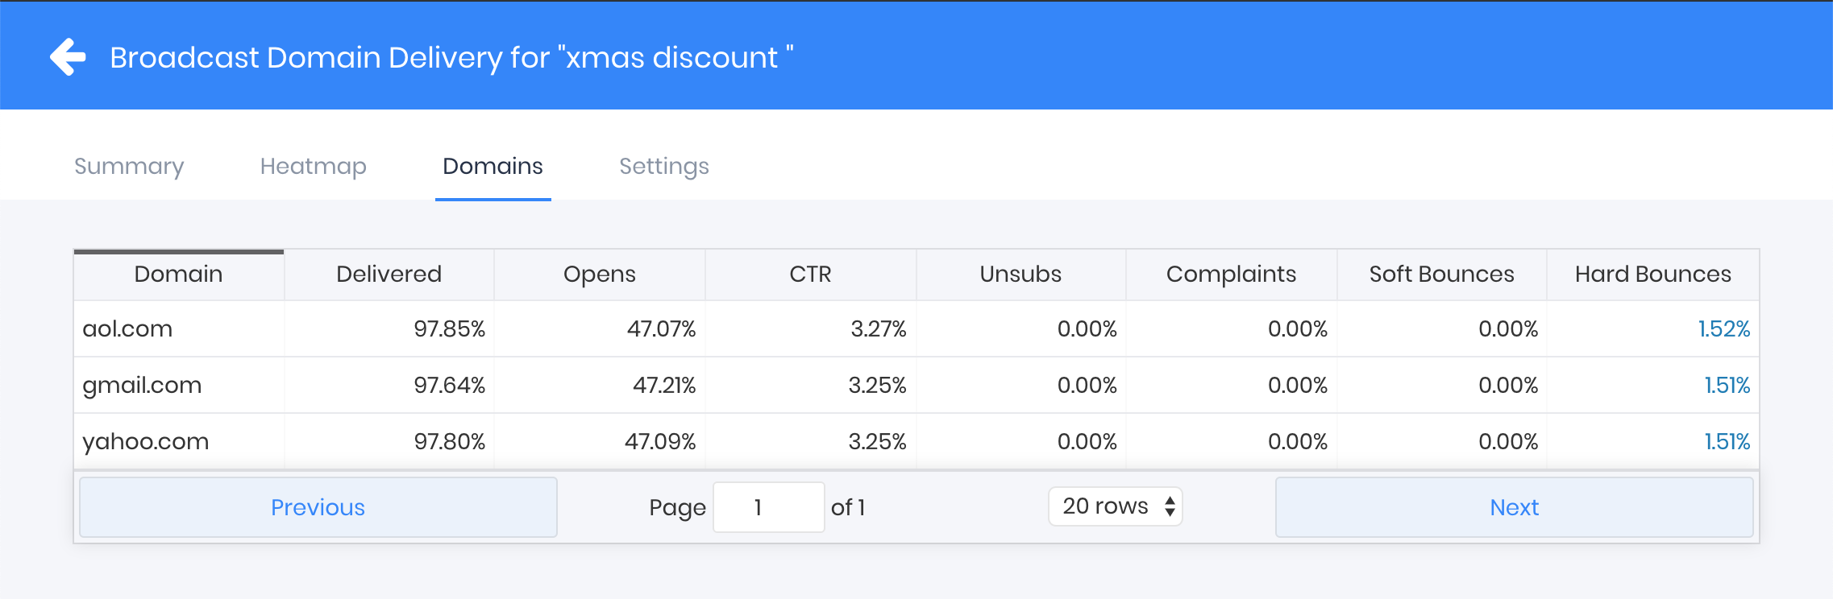Focus the page number input field

[768, 507]
